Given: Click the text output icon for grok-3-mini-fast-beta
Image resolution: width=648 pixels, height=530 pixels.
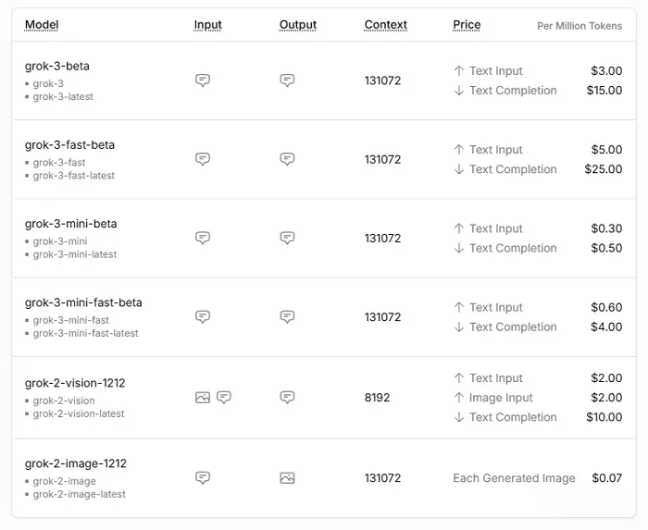Looking at the screenshot, I should click(x=287, y=316).
